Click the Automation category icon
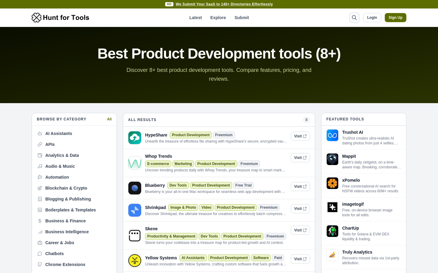The height and width of the screenshot is (273, 438). 40,177
